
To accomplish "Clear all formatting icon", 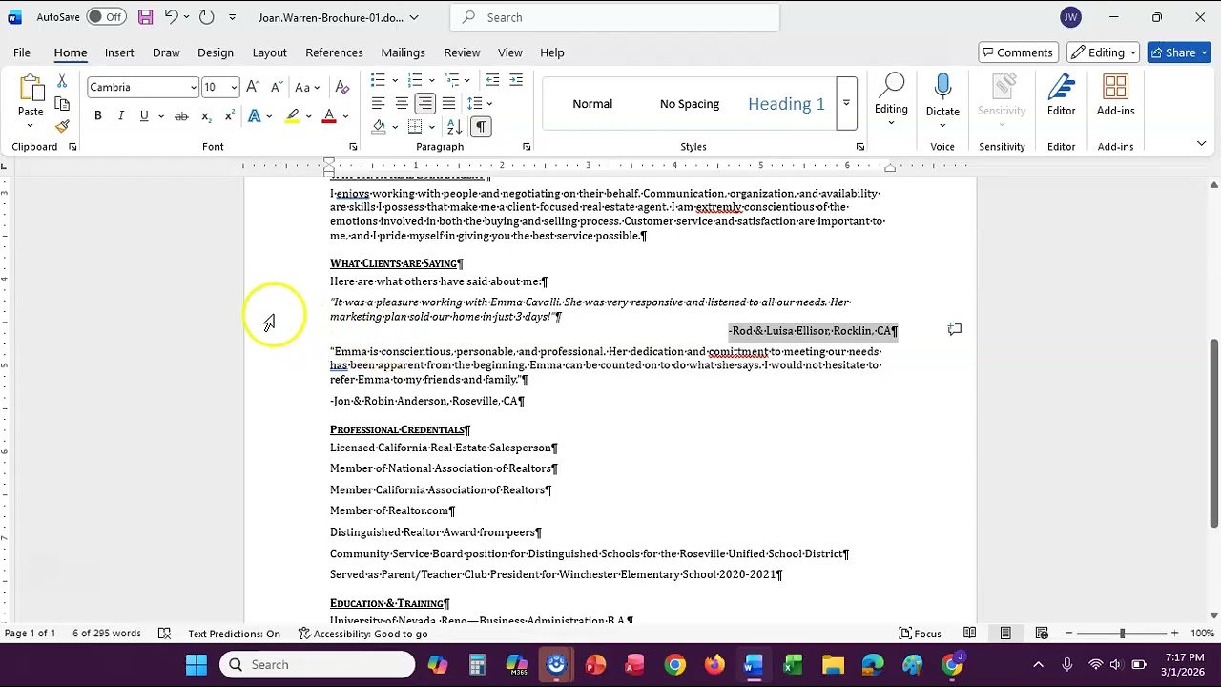I will (x=342, y=87).
